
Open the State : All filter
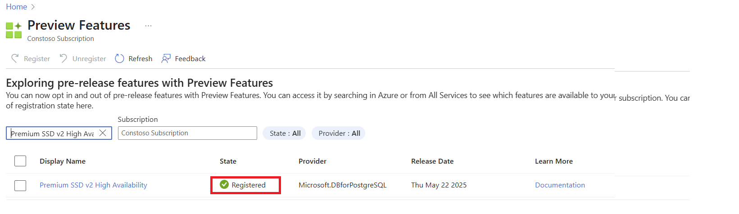pos(285,133)
